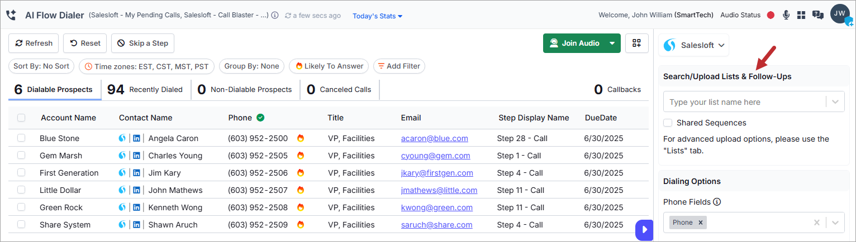Switch to the Dialable Prospects tab
856x242 pixels.
click(54, 89)
